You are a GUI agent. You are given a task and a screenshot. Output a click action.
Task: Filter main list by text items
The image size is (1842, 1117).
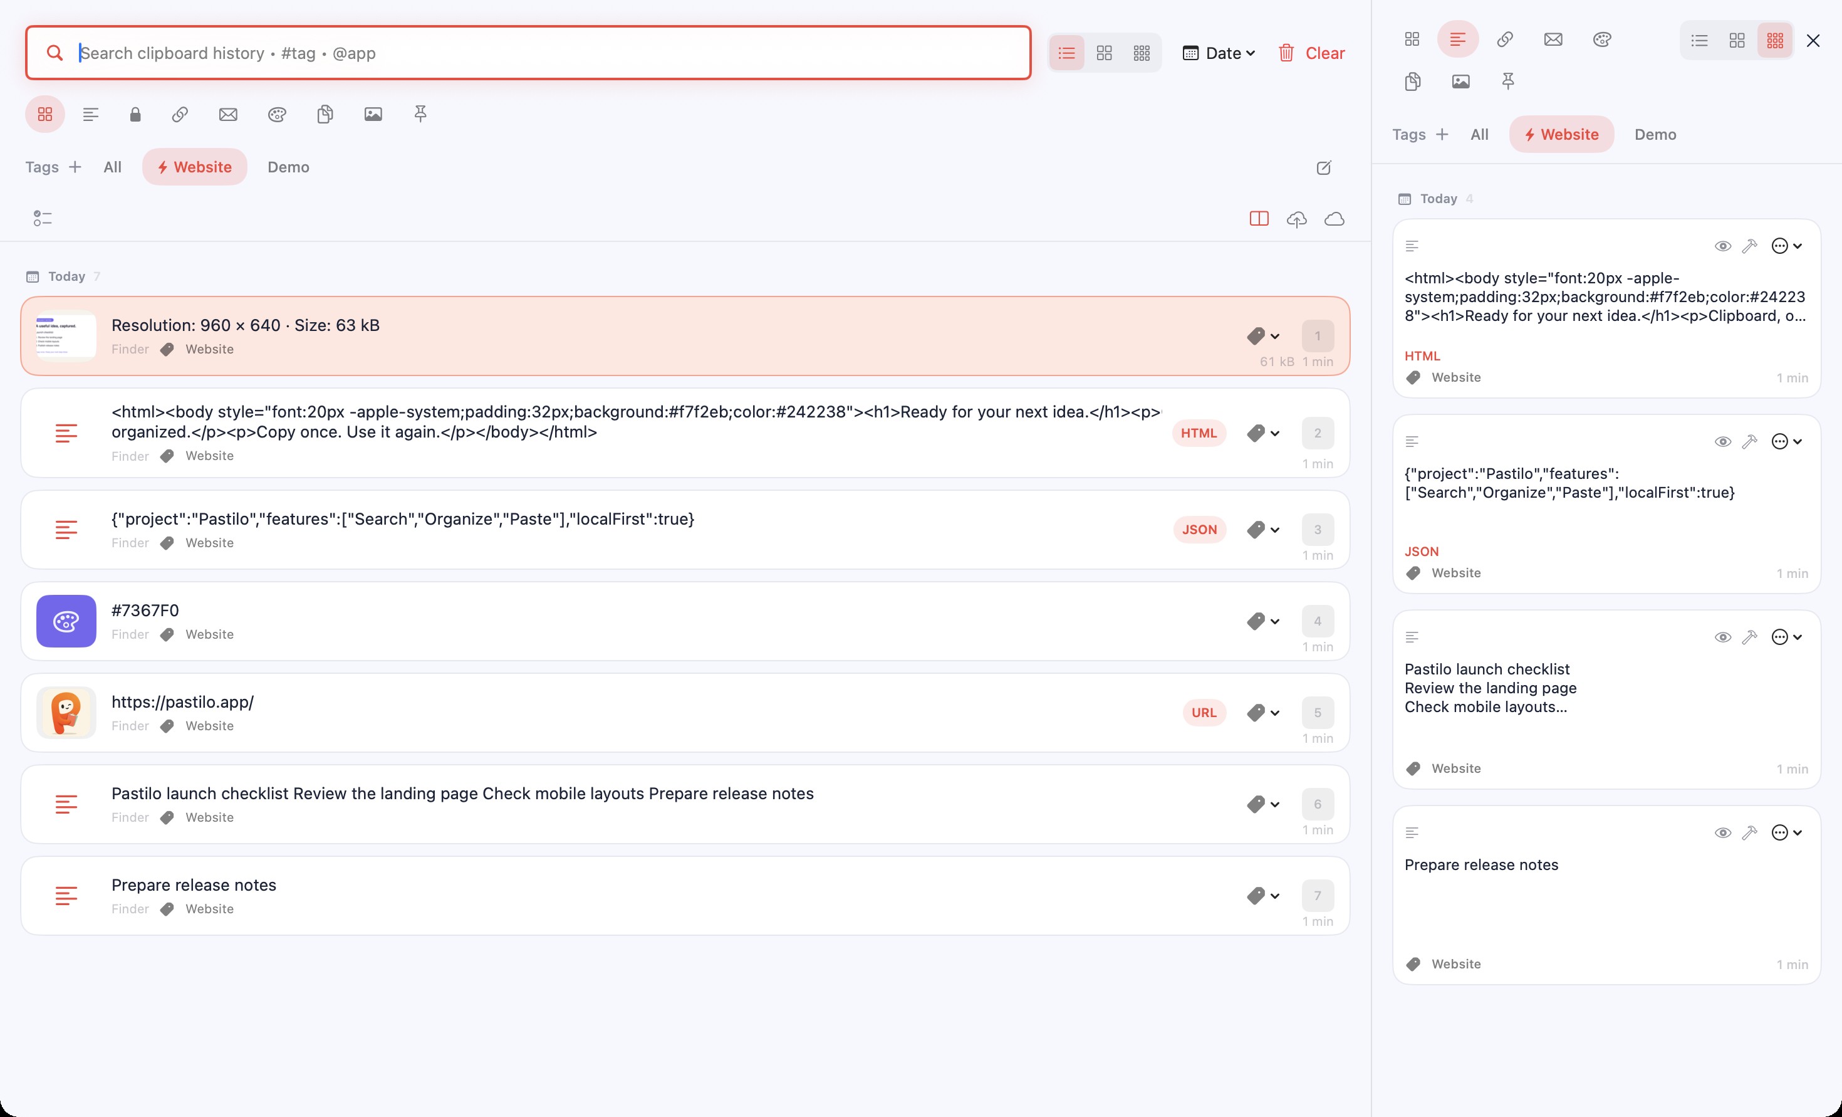tap(90, 115)
